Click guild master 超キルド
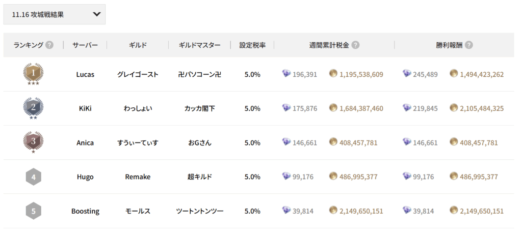522x236 pixels. (200, 177)
